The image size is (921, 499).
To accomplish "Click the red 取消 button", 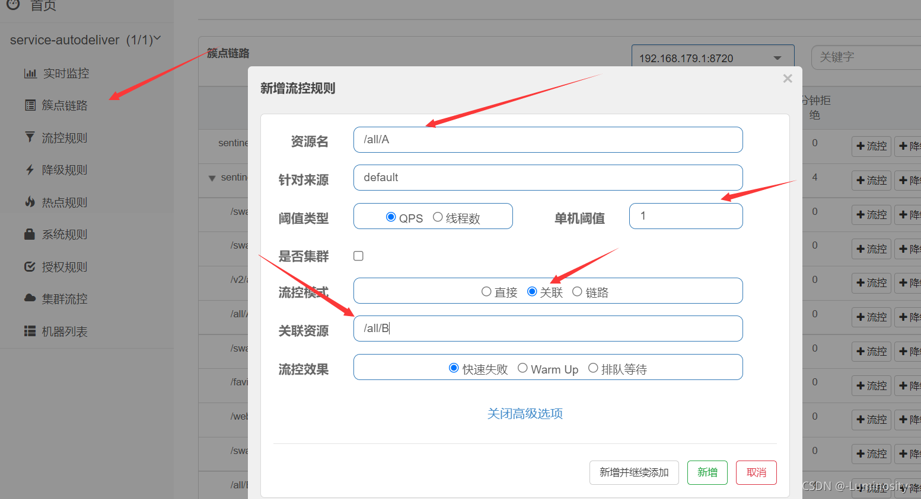I will point(756,472).
